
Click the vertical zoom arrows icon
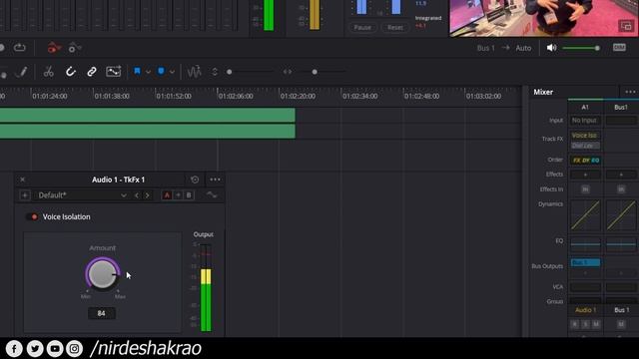[215, 72]
